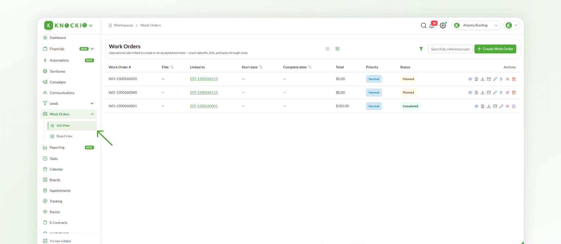This screenshot has width=561, height=244.
Task: Click Workspaces breadcrumb
Action: coord(123,25)
